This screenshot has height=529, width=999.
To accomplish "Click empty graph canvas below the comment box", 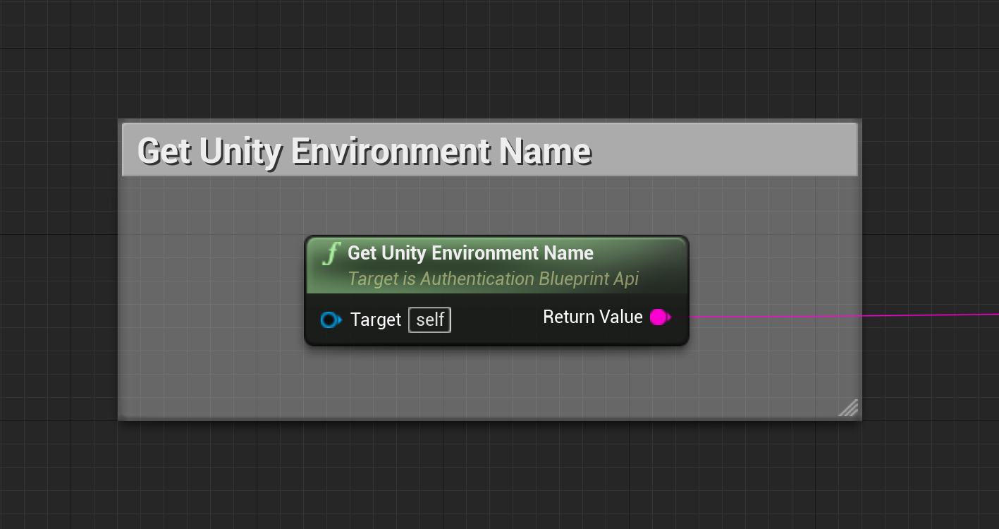I will [494, 473].
